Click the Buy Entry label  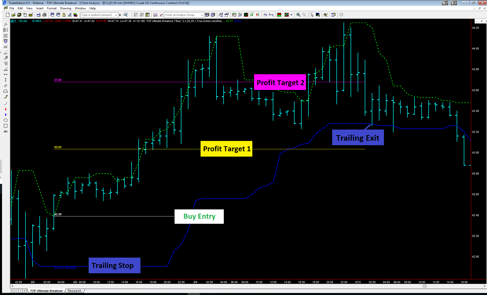pos(199,216)
